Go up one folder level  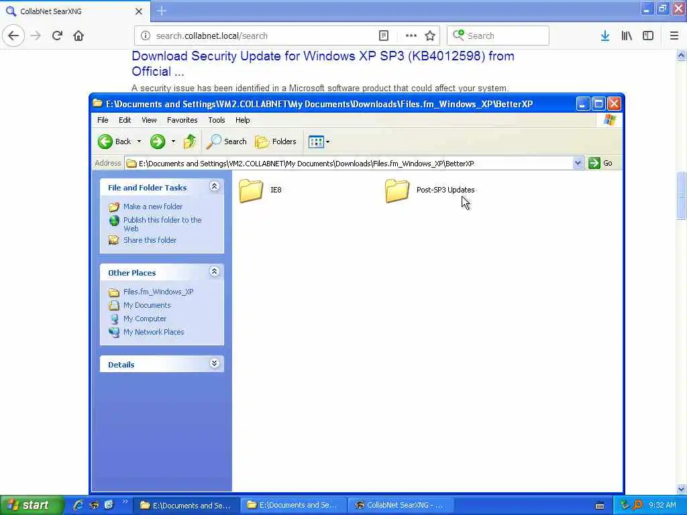(x=190, y=141)
